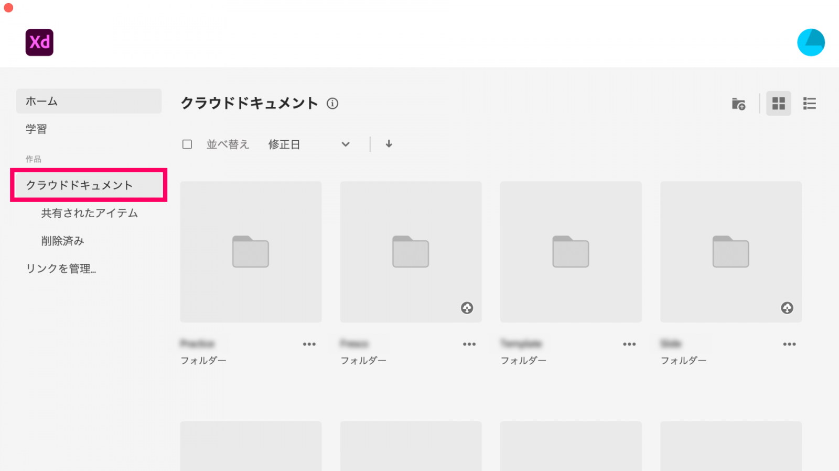Click フォルダー label under the first folder
839x471 pixels.
coord(203,361)
